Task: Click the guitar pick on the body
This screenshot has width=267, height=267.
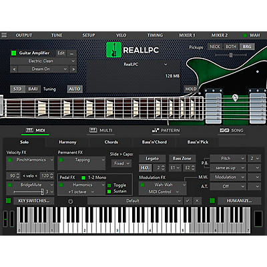Action: tap(235, 97)
